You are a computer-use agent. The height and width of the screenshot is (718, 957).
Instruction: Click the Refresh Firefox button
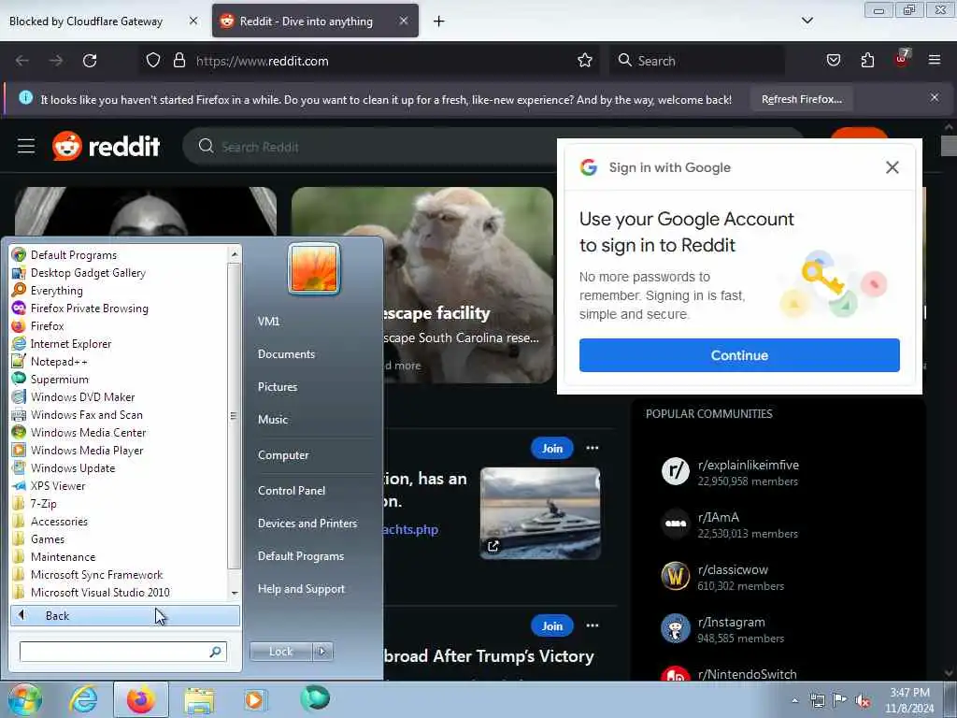coord(802,99)
